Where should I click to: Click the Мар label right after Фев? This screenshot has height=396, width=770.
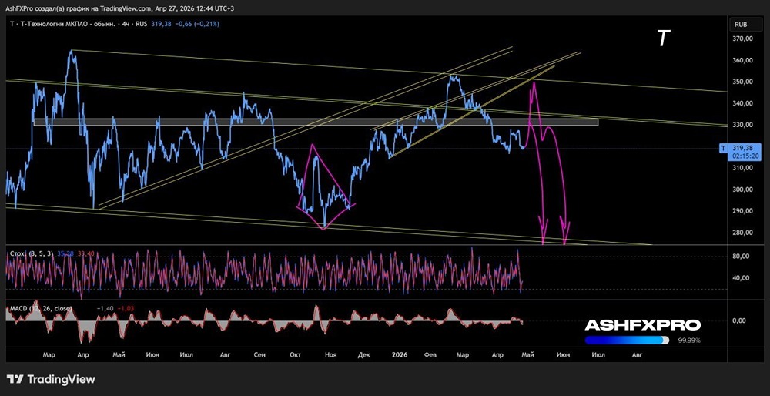point(462,354)
